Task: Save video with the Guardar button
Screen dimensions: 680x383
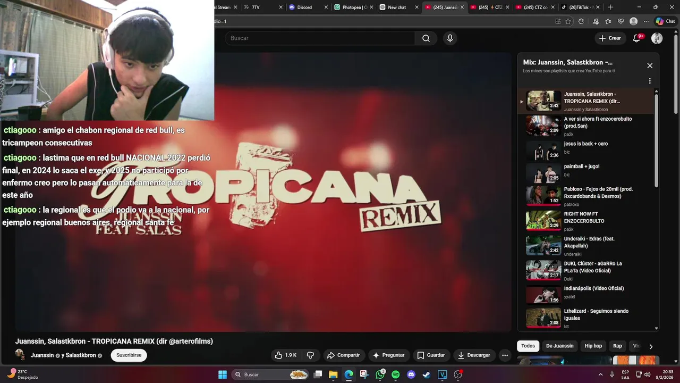Action: 431,355
